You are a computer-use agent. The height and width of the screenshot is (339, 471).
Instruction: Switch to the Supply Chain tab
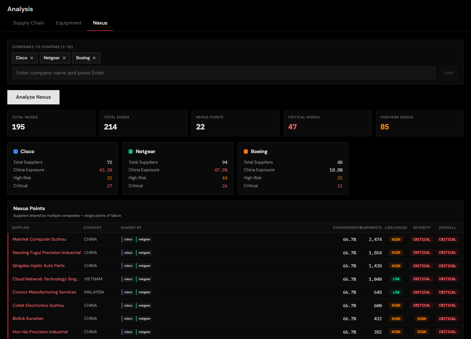coord(29,23)
